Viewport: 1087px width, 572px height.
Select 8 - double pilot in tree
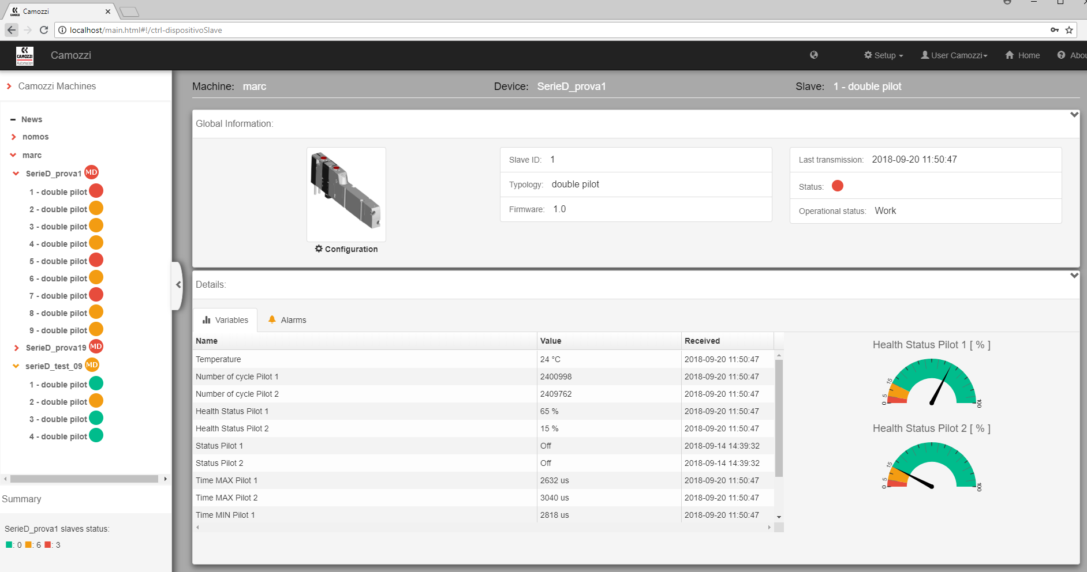[x=58, y=313]
